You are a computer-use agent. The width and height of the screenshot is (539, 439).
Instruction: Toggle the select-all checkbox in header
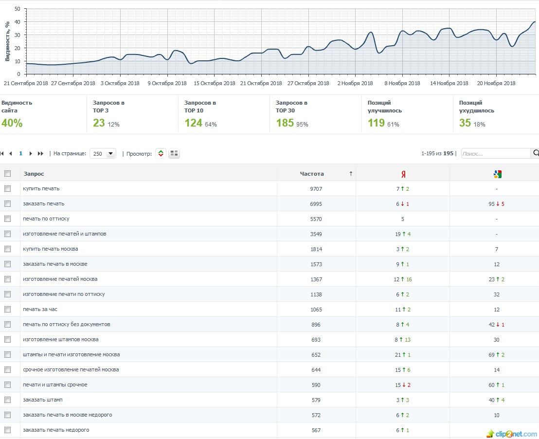tap(8, 174)
